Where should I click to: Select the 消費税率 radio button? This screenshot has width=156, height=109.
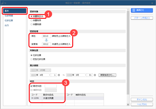tap(31, 20)
